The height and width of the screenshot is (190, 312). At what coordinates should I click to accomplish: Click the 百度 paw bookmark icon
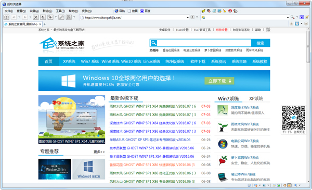[x=142, y=11]
